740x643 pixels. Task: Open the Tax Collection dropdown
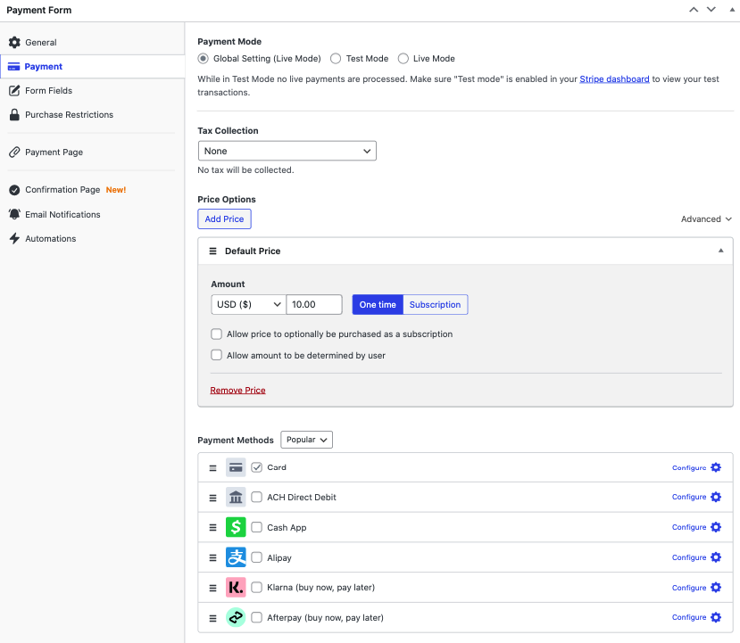coord(287,151)
